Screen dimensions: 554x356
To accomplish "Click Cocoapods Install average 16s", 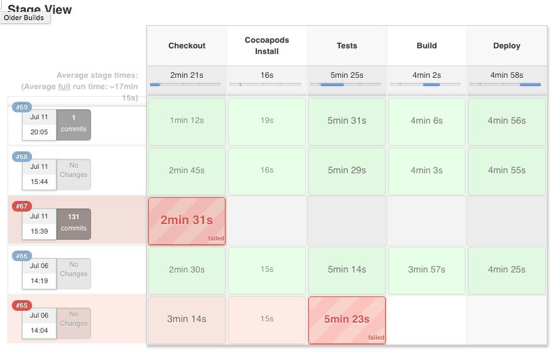I will (x=267, y=75).
